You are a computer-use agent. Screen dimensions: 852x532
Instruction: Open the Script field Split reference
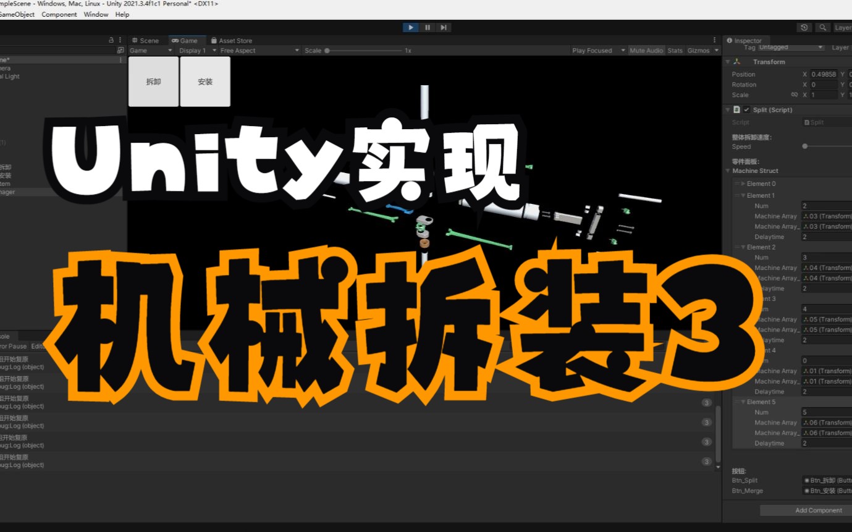[827, 122]
